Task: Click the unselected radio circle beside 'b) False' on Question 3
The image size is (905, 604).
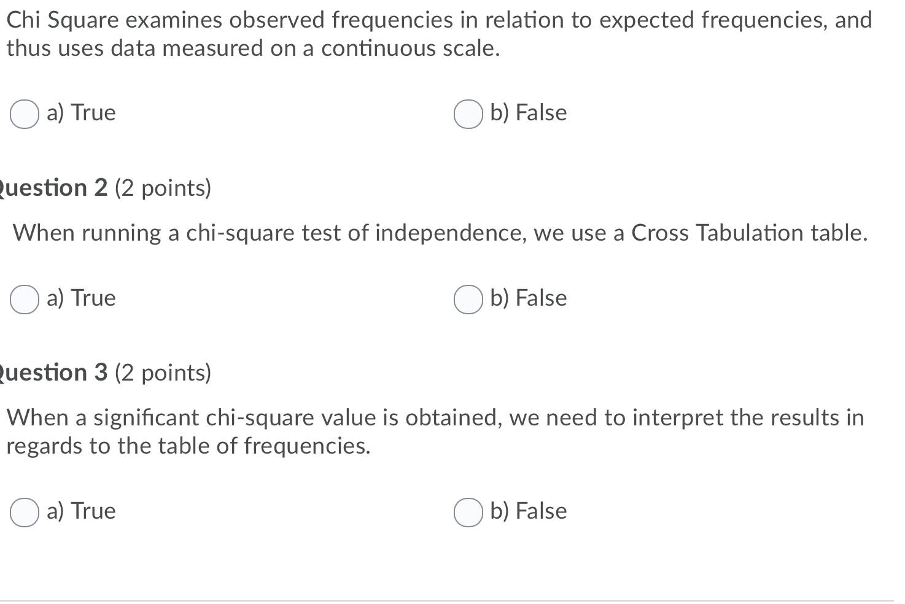Action: [467, 512]
